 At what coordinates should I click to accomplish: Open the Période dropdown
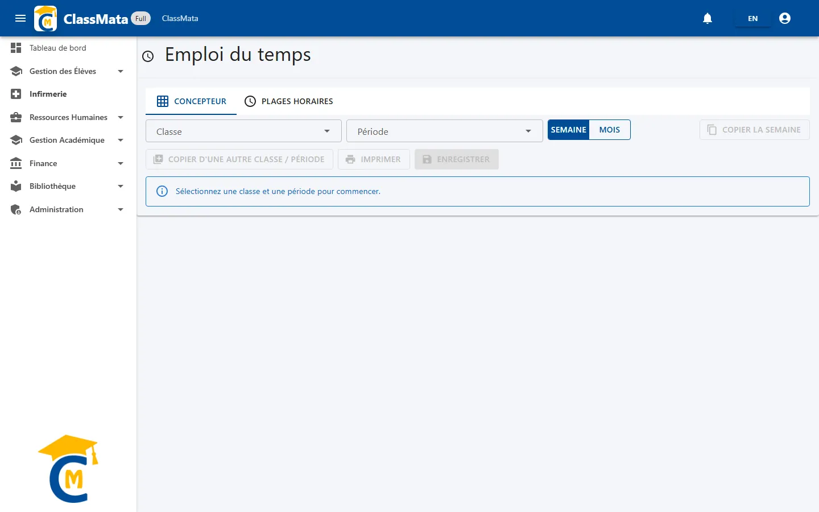(x=445, y=131)
